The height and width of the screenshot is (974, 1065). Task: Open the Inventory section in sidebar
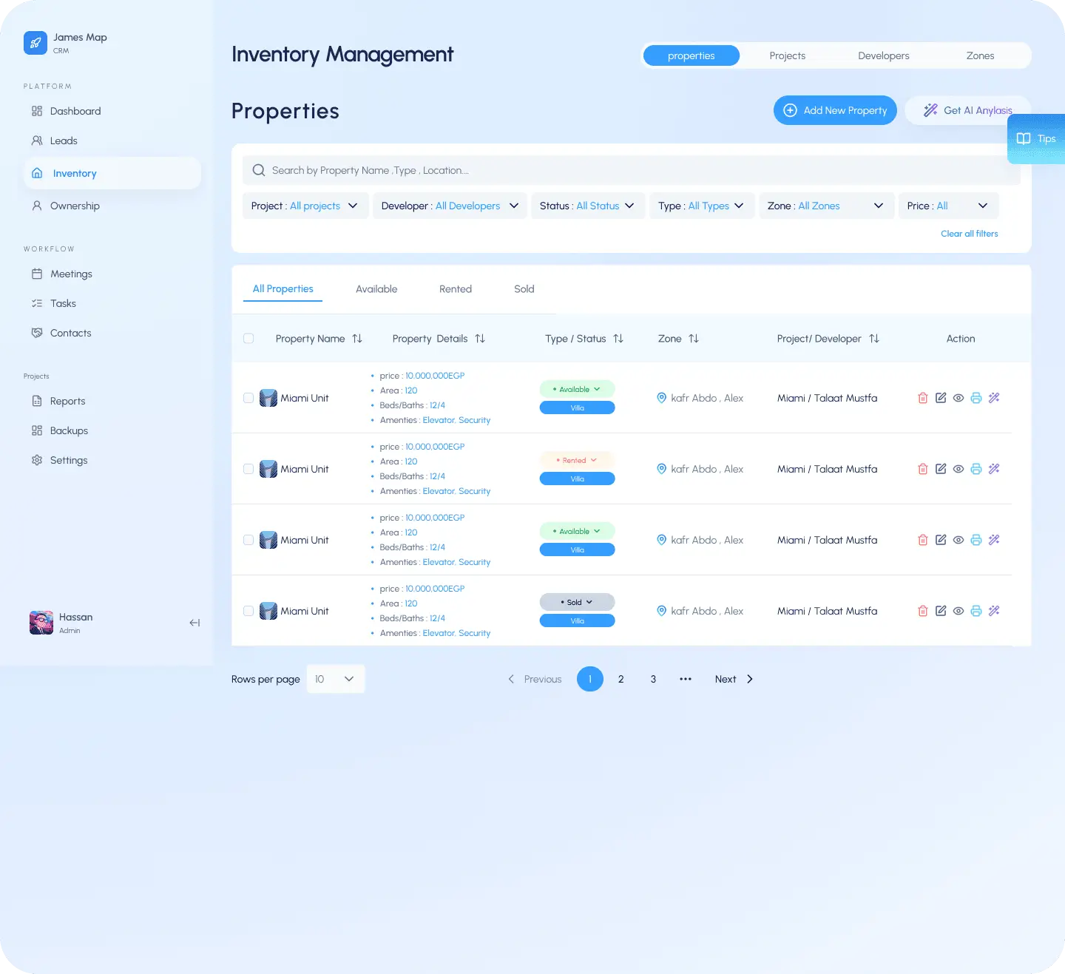coord(74,172)
